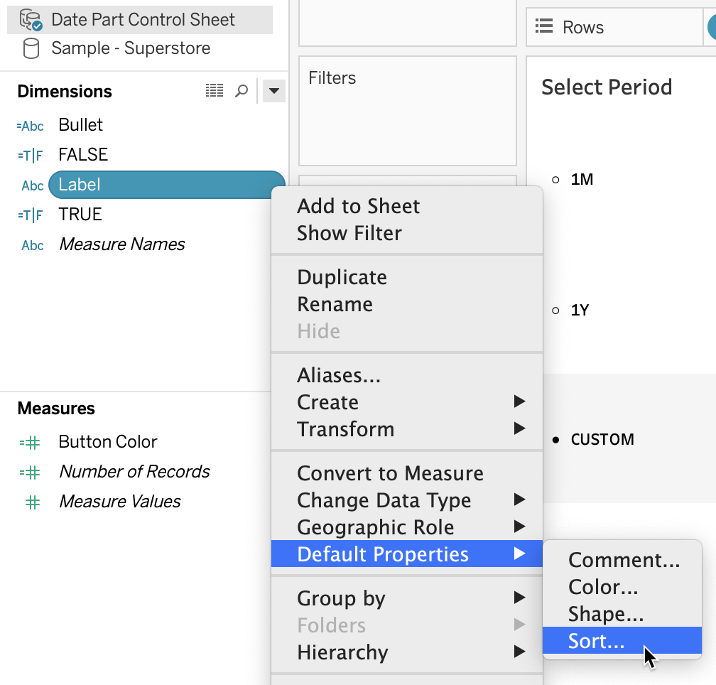Click the Sample - Superstore database icon
This screenshot has height=685, width=716.
tap(31, 48)
